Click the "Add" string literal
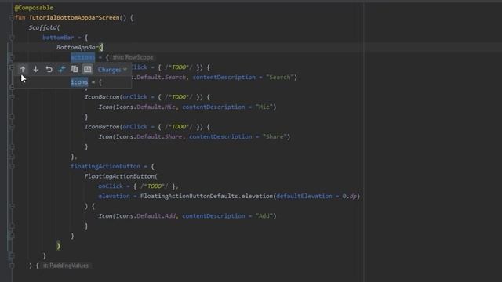 coord(264,216)
